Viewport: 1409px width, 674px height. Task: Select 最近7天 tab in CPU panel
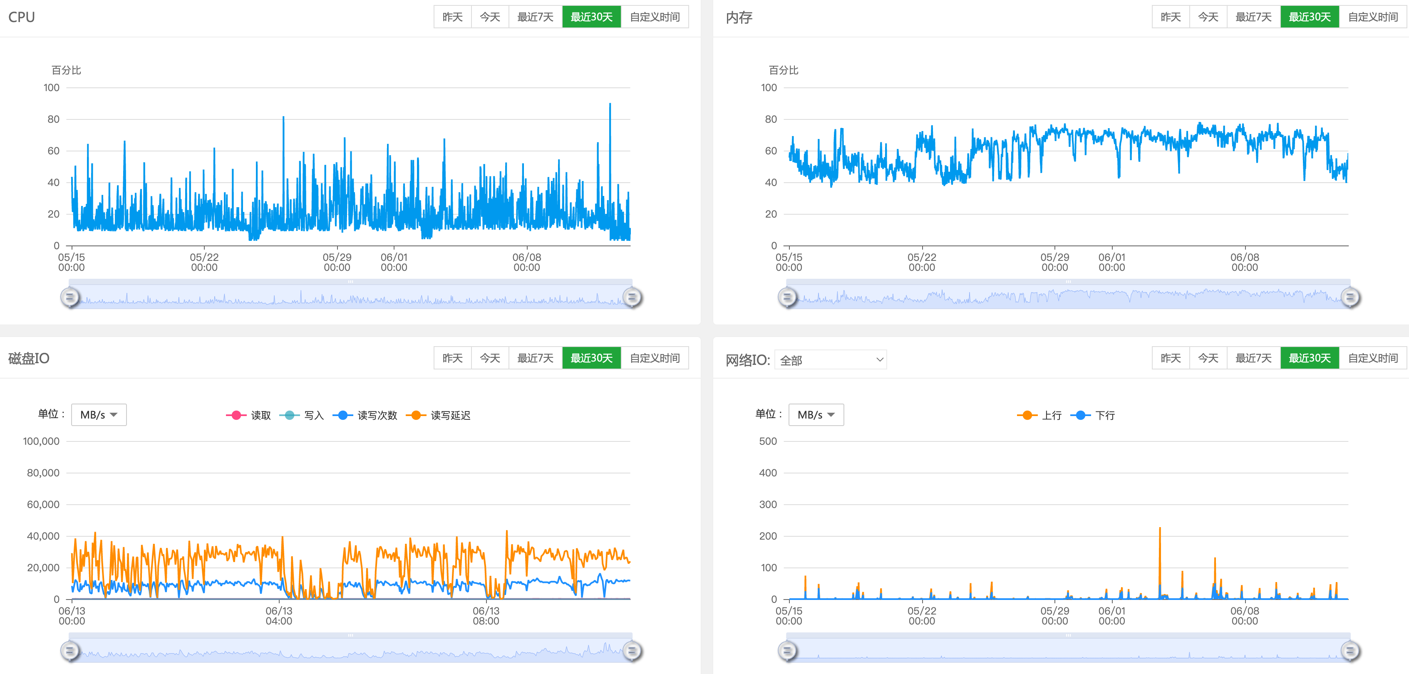(x=535, y=17)
